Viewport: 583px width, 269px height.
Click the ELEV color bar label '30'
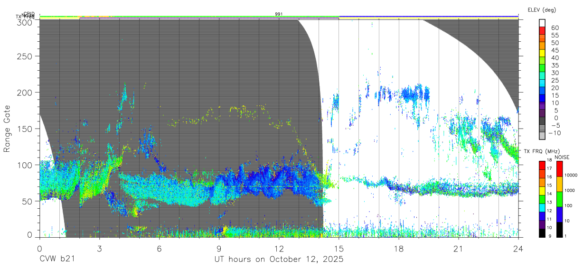tap(554, 73)
